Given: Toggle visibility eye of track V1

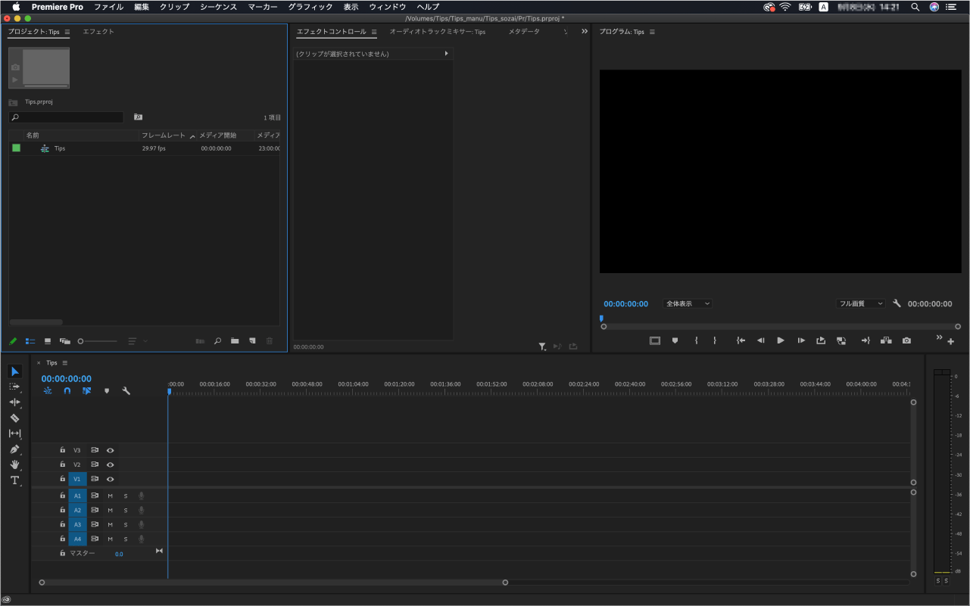Looking at the screenshot, I should [x=110, y=479].
